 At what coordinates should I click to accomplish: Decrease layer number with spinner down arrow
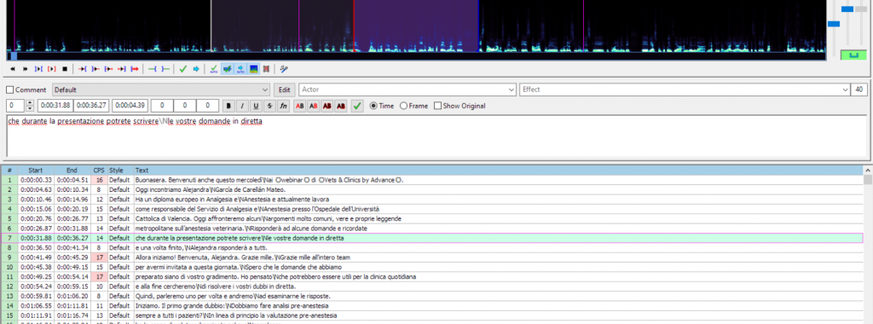(30, 108)
